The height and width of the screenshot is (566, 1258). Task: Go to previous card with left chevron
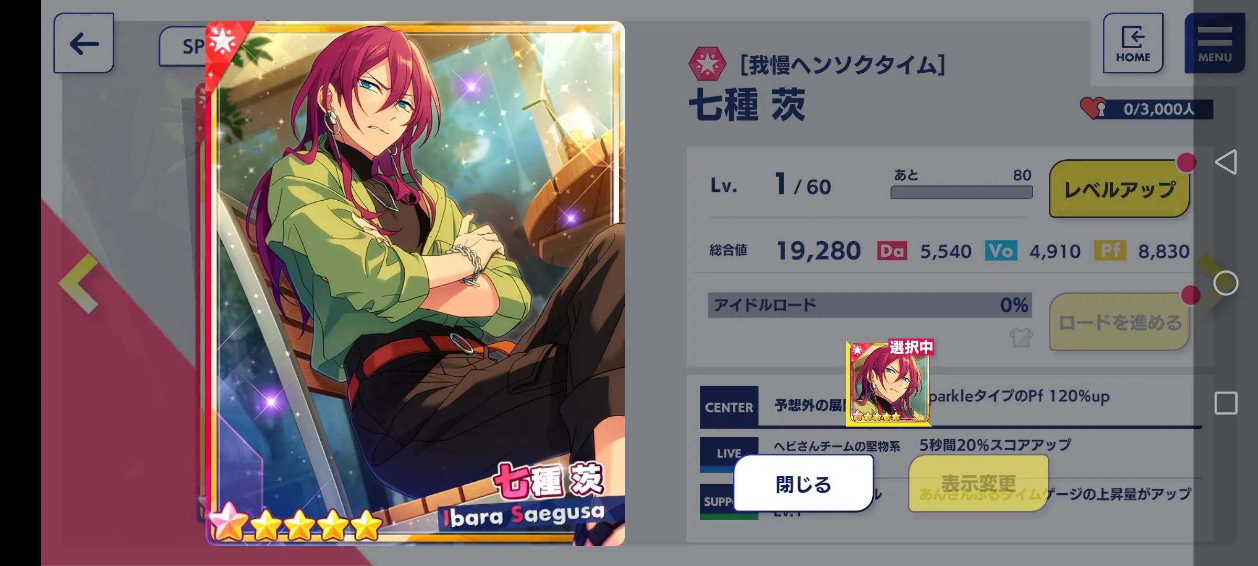click(x=79, y=284)
